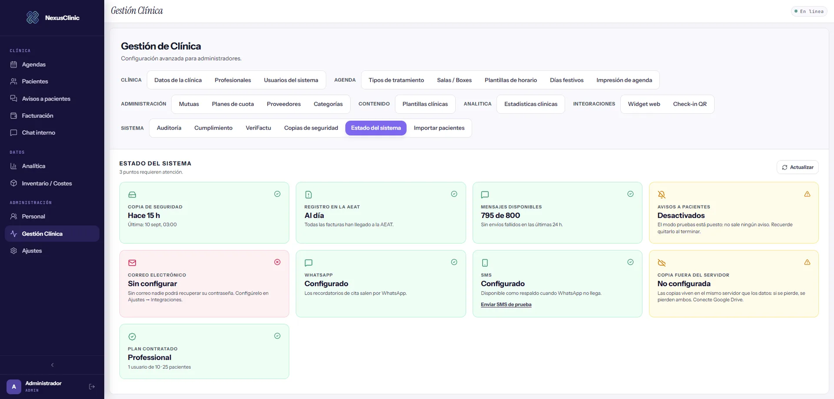Click the Actualizar button
This screenshot has width=834, height=399.
pyautogui.click(x=798, y=167)
